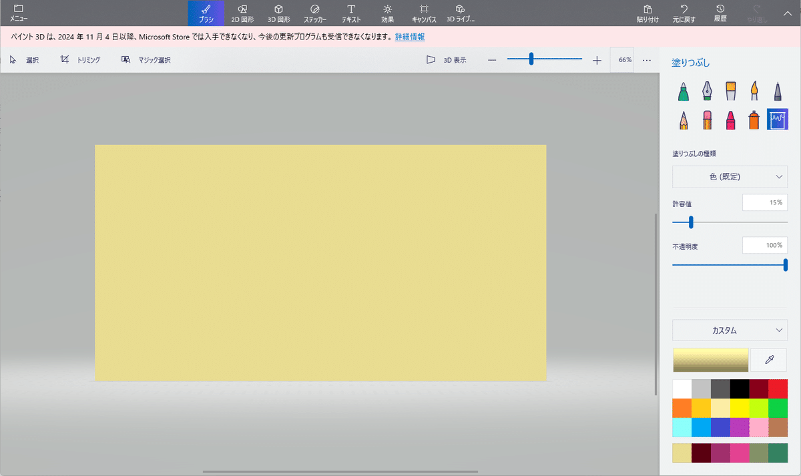Pick the purple color swatch

click(740, 427)
